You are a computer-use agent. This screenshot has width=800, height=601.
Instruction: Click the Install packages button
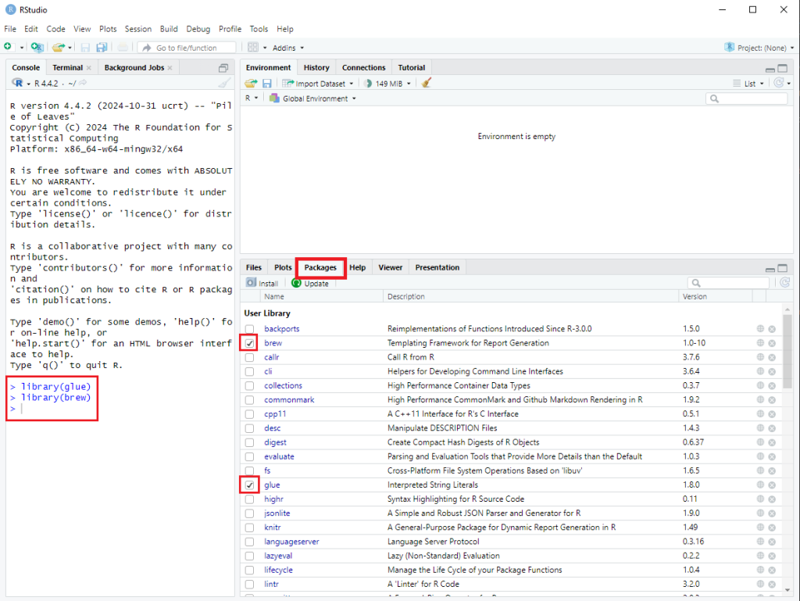(x=262, y=283)
